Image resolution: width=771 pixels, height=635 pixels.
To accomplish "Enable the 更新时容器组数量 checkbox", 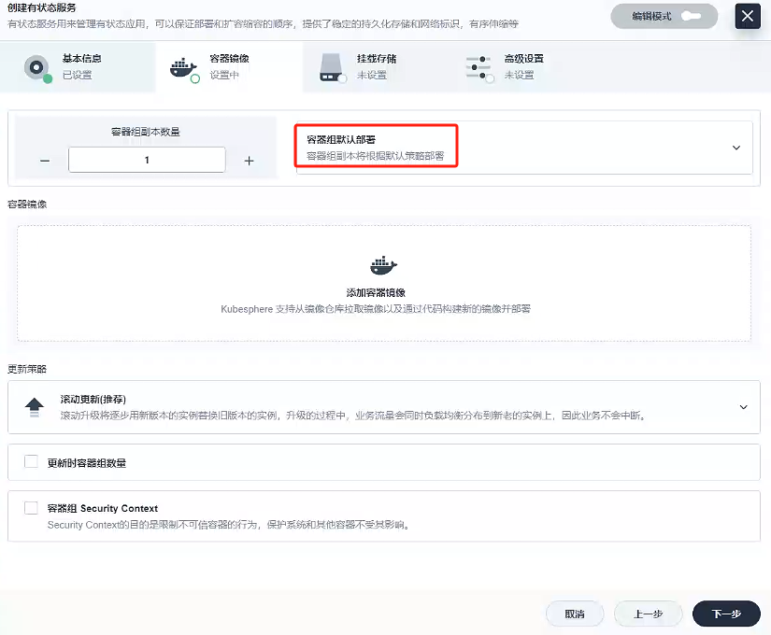I will click(x=31, y=461).
